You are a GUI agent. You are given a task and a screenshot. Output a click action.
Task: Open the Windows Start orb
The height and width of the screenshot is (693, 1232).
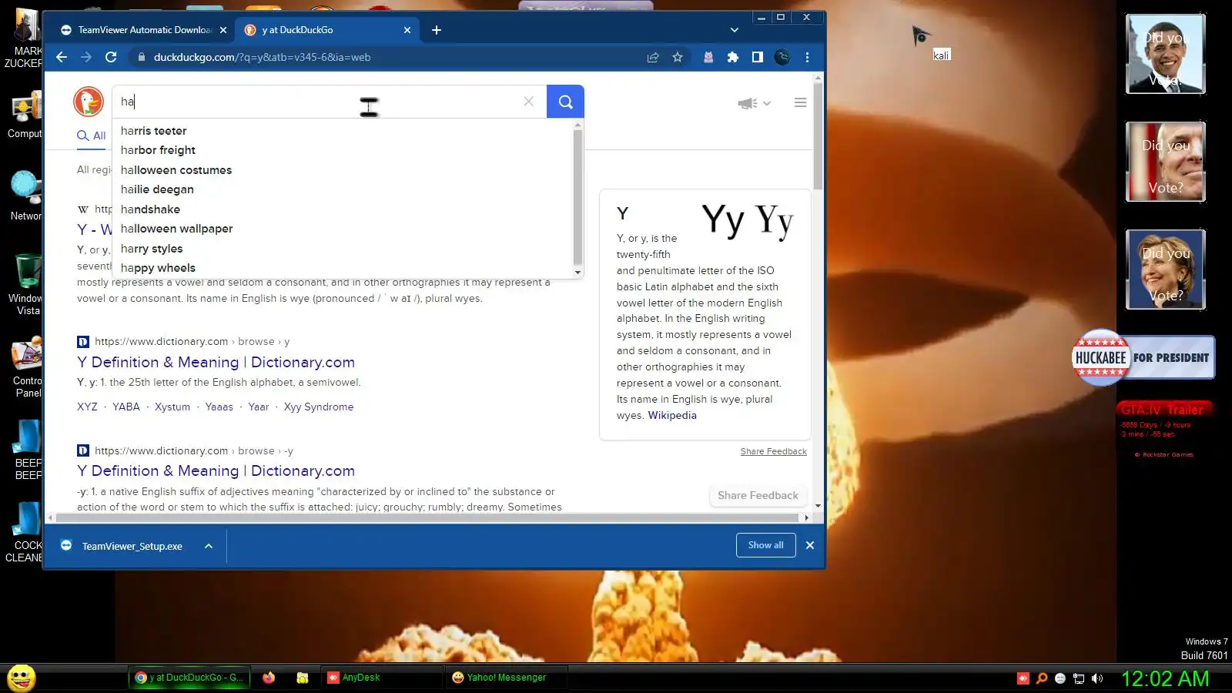pyautogui.click(x=21, y=678)
